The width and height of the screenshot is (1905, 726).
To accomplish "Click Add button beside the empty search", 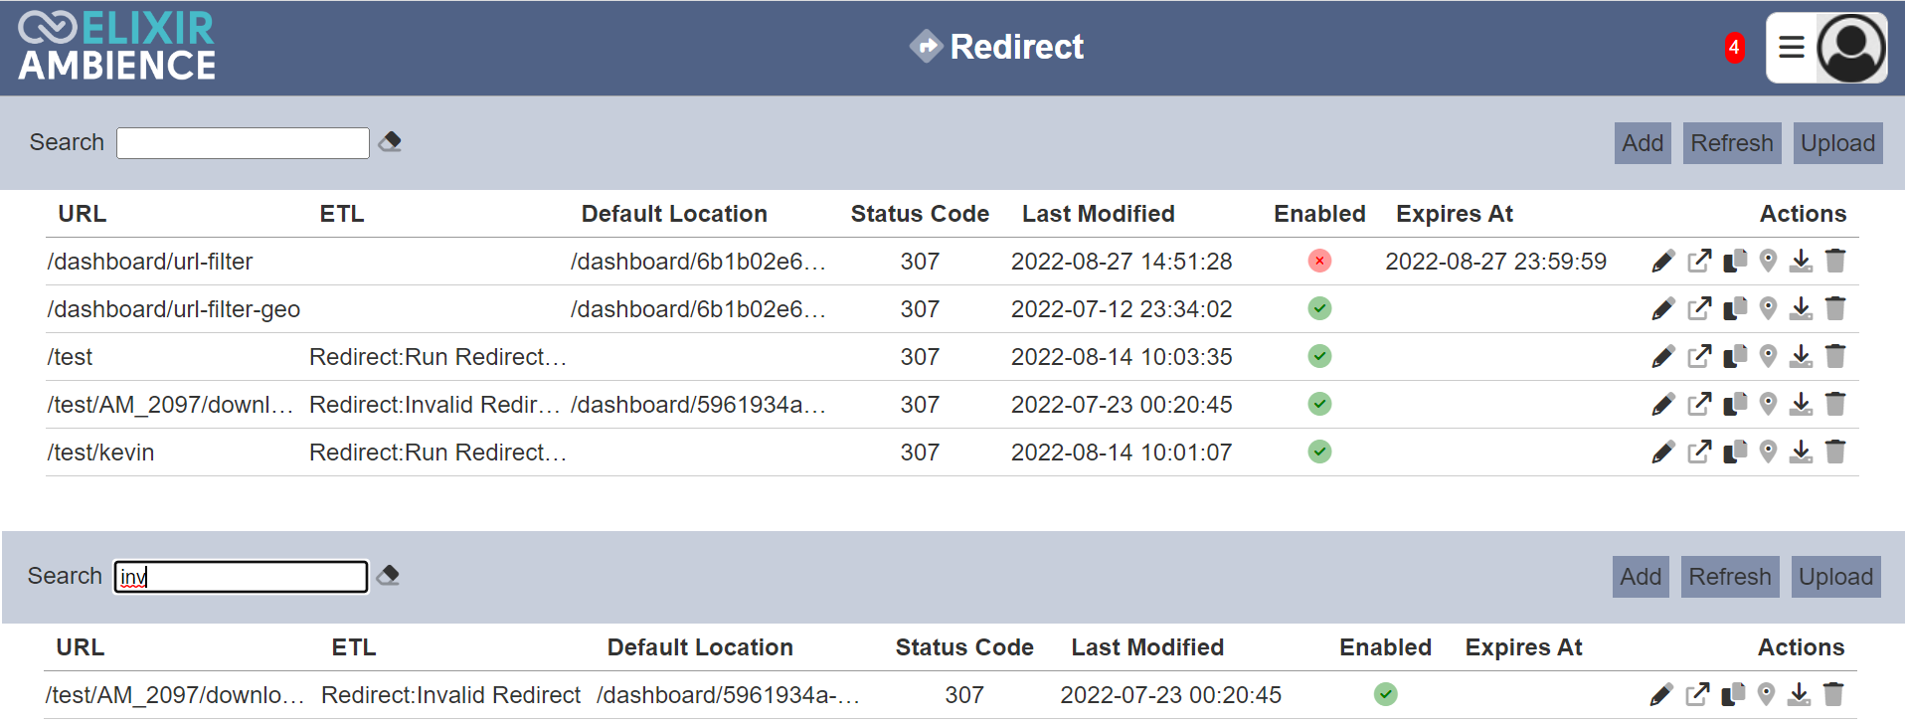I will coord(1643,143).
